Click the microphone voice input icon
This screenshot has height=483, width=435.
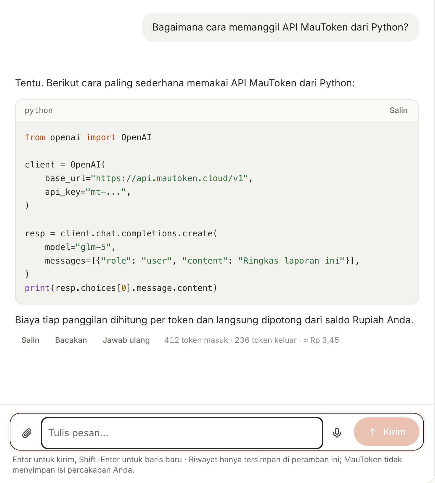[x=337, y=433]
